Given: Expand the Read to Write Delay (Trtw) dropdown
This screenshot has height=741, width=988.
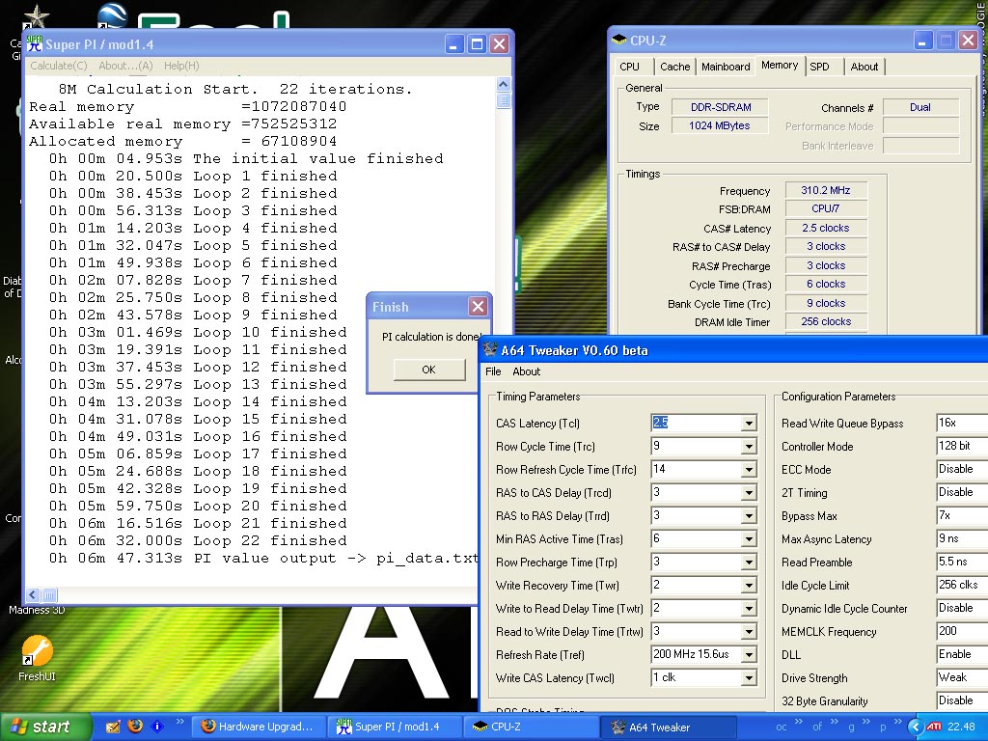Looking at the screenshot, I should [x=749, y=632].
